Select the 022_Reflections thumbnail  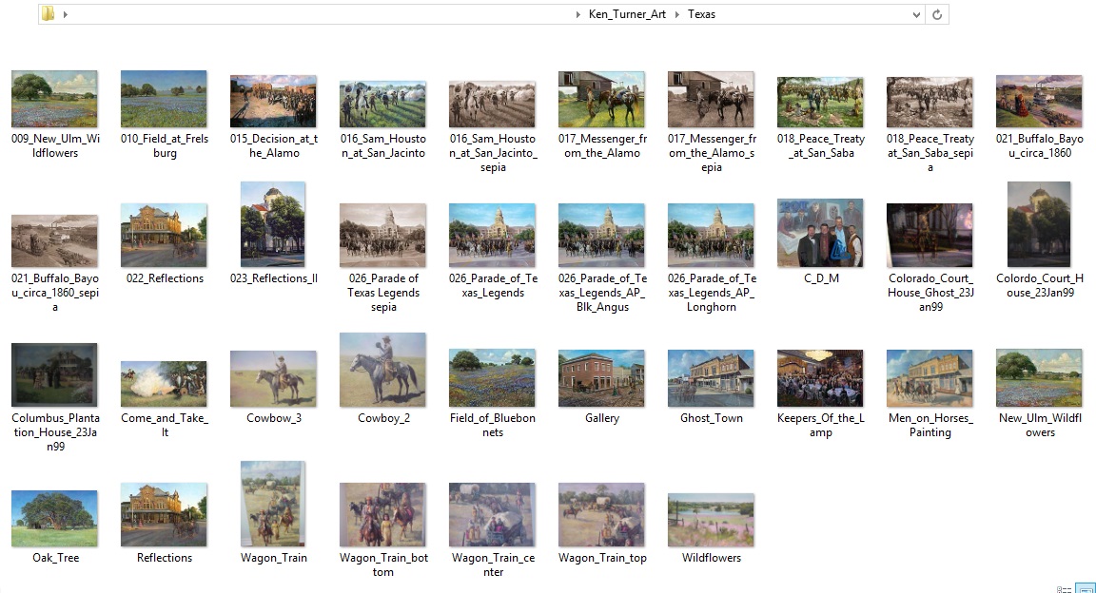[x=164, y=236]
